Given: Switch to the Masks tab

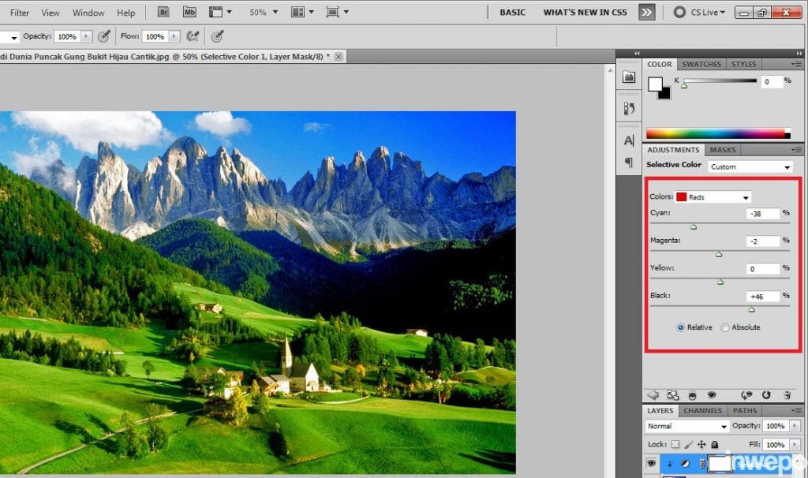Looking at the screenshot, I should [x=723, y=149].
